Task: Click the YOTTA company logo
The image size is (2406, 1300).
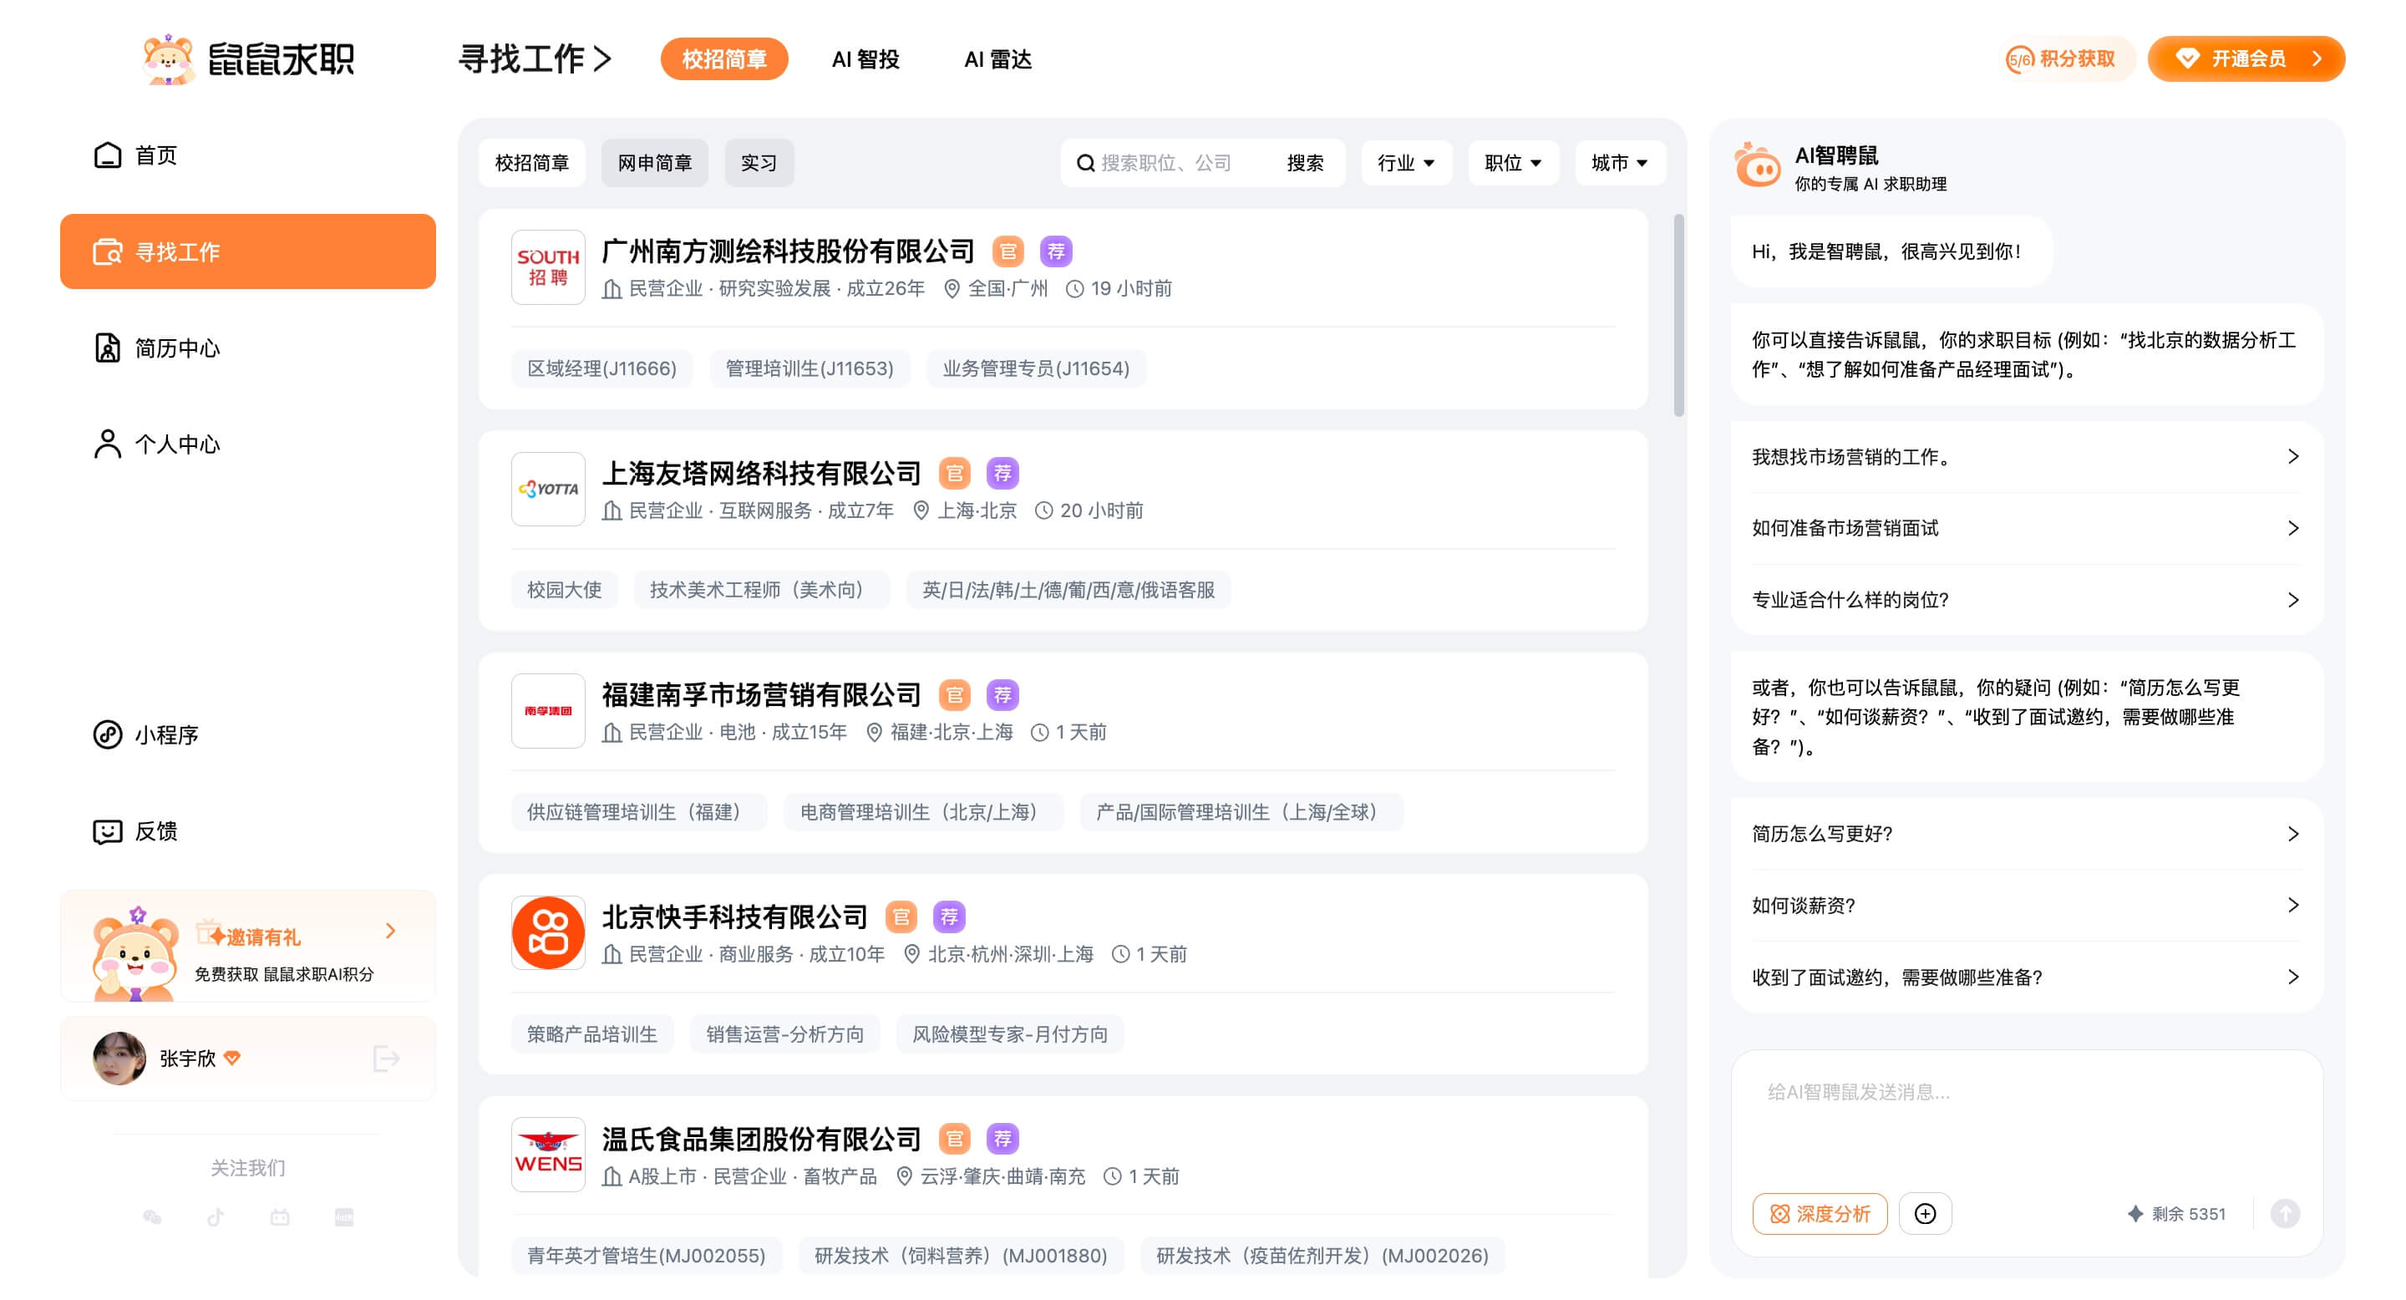Action: click(x=548, y=490)
